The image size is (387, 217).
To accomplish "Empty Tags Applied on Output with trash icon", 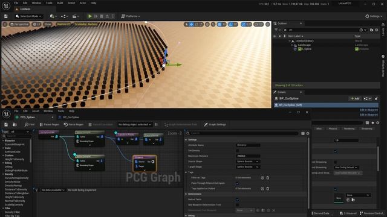I will pos(268,189).
